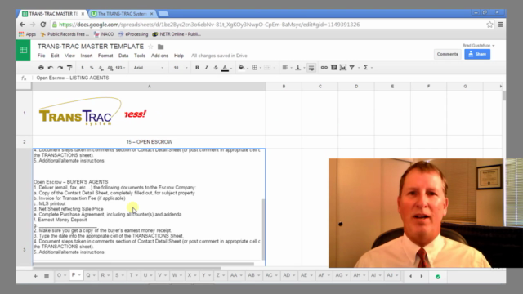Select row 2 header
The width and height of the screenshot is (523, 294).
tap(24, 142)
